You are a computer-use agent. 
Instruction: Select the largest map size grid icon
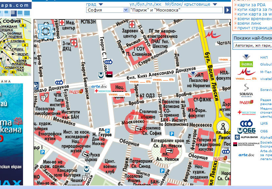(27, 13)
